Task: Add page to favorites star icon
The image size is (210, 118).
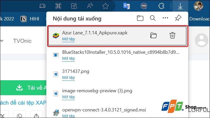Action: (106, 6)
